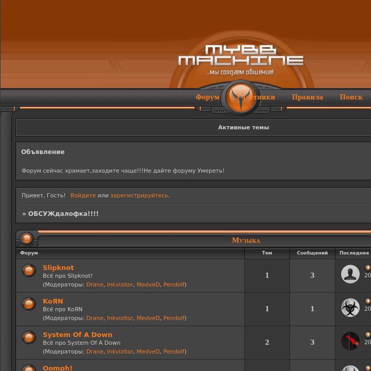This screenshot has height=371, width=371.
Task: Click moderator Inkvizitor in the Slipknot row
Action: (x=120, y=284)
